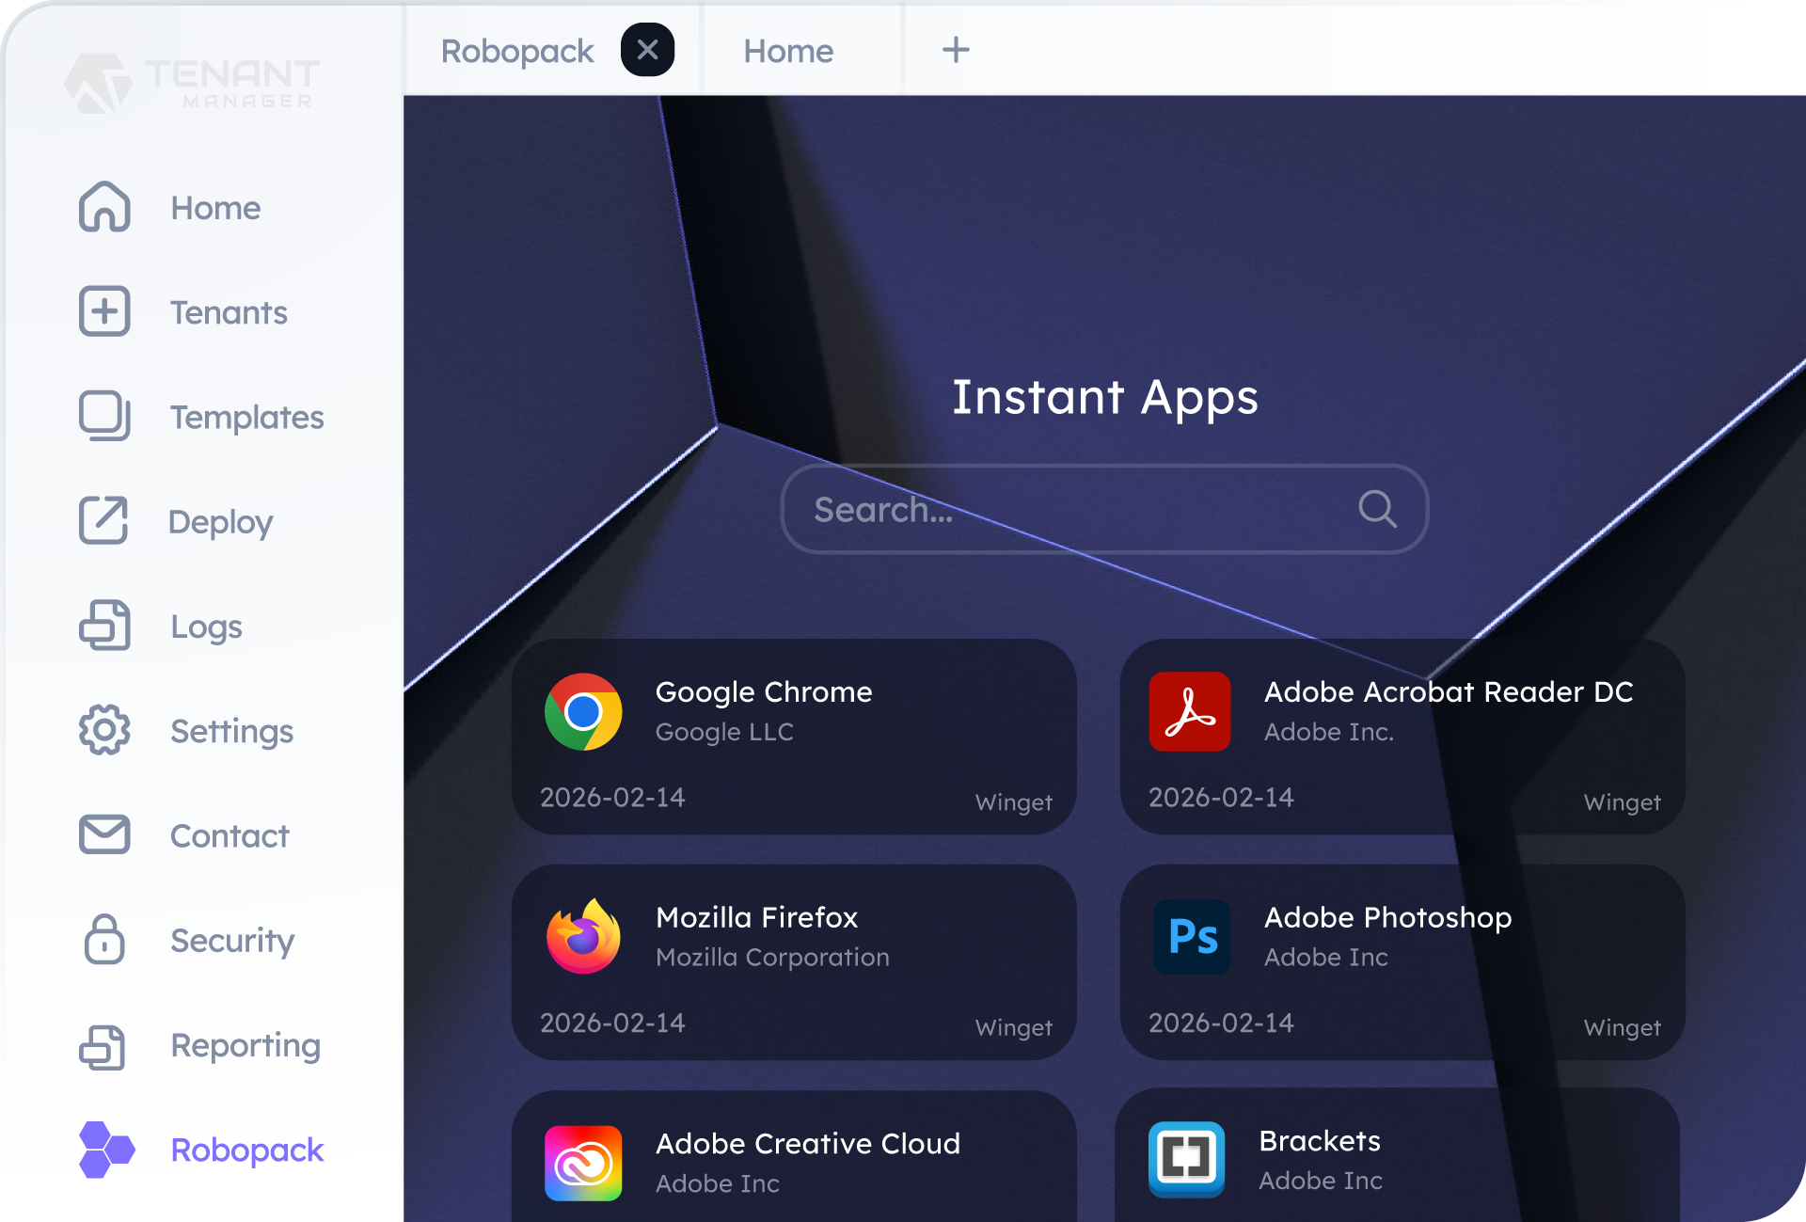1806x1222 pixels.
Task: Click the Templates sidebar icon
Action: 104,416
